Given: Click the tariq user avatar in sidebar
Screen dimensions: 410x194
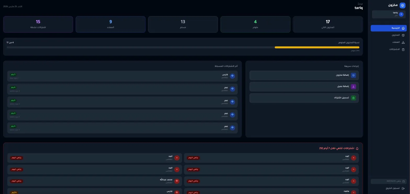Looking at the screenshot, I should (x=401, y=14).
